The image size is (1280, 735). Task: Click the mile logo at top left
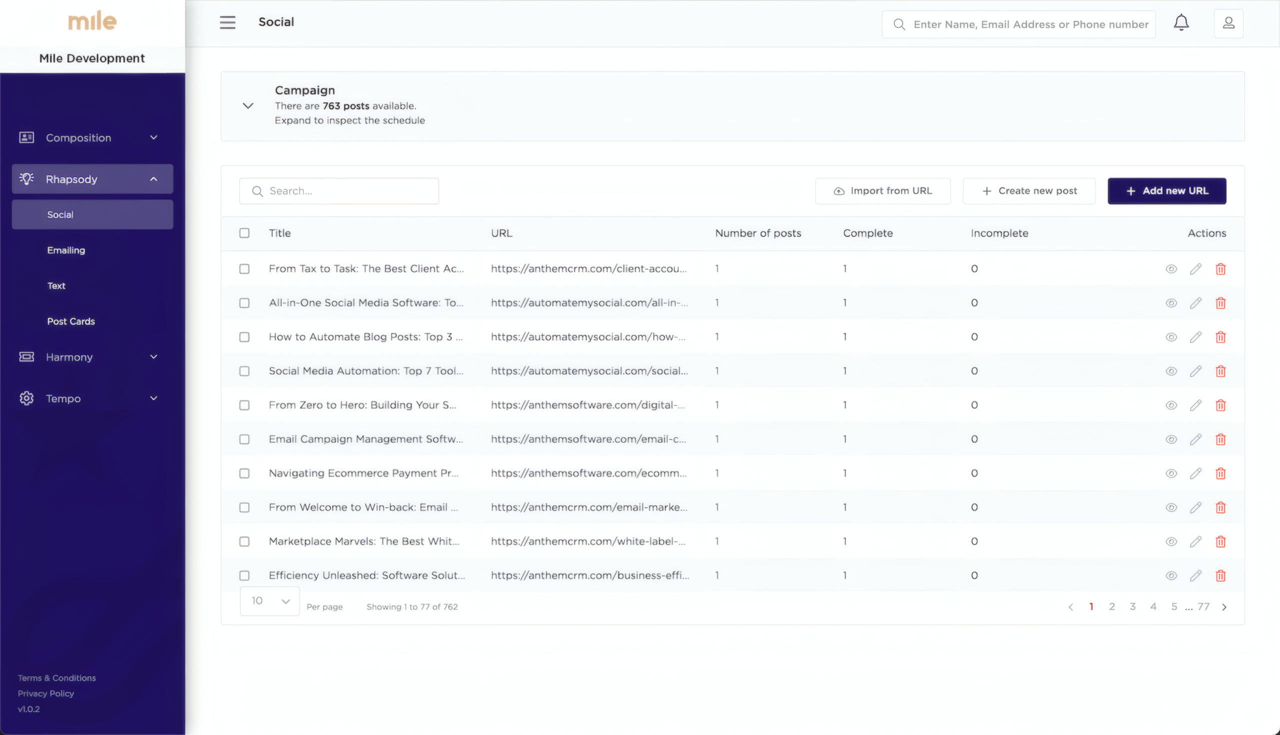pyautogui.click(x=92, y=20)
